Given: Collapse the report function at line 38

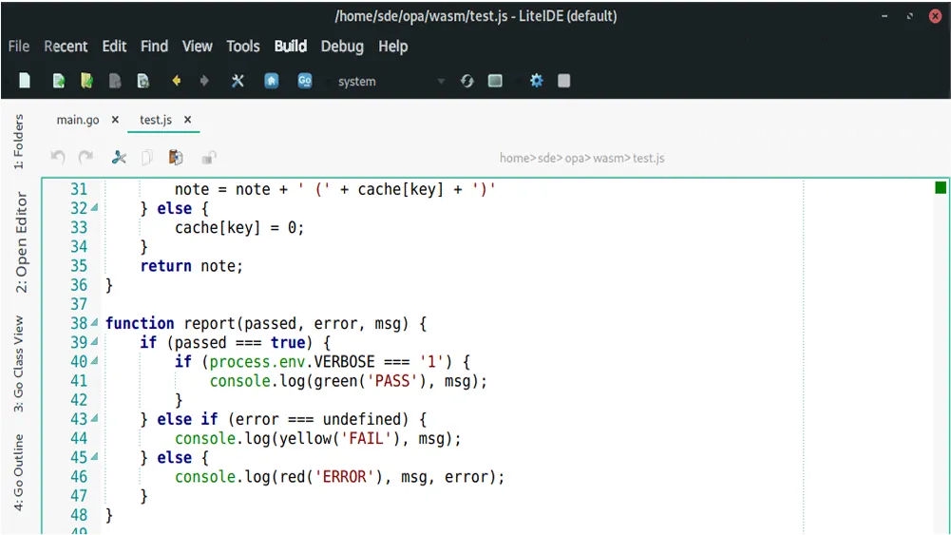Looking at the screenshot, I should [95, 323].
